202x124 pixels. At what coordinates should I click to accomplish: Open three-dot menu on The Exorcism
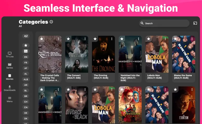coord(192,89)
